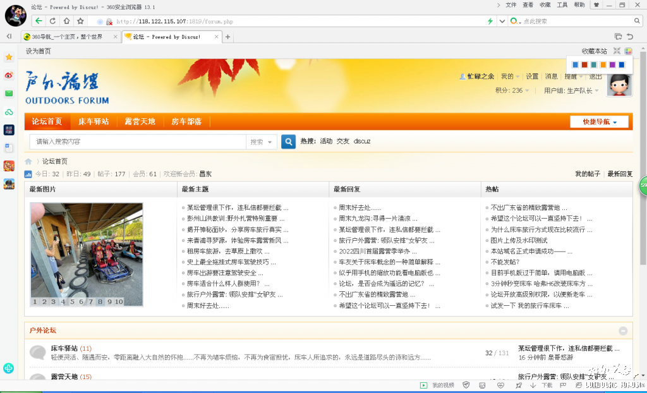
Task: Click the blue statistics chart icon
Action: (28, 174)
